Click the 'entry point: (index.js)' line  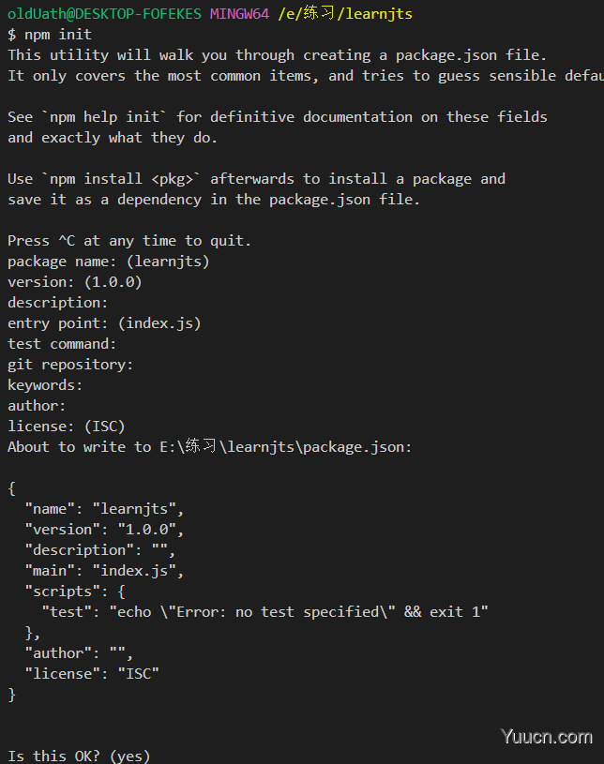[x=104, y=323]
